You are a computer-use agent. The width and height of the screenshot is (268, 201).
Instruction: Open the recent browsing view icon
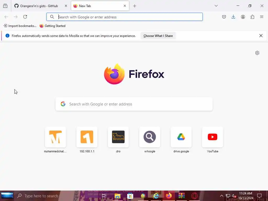click(x=5, y=6)
